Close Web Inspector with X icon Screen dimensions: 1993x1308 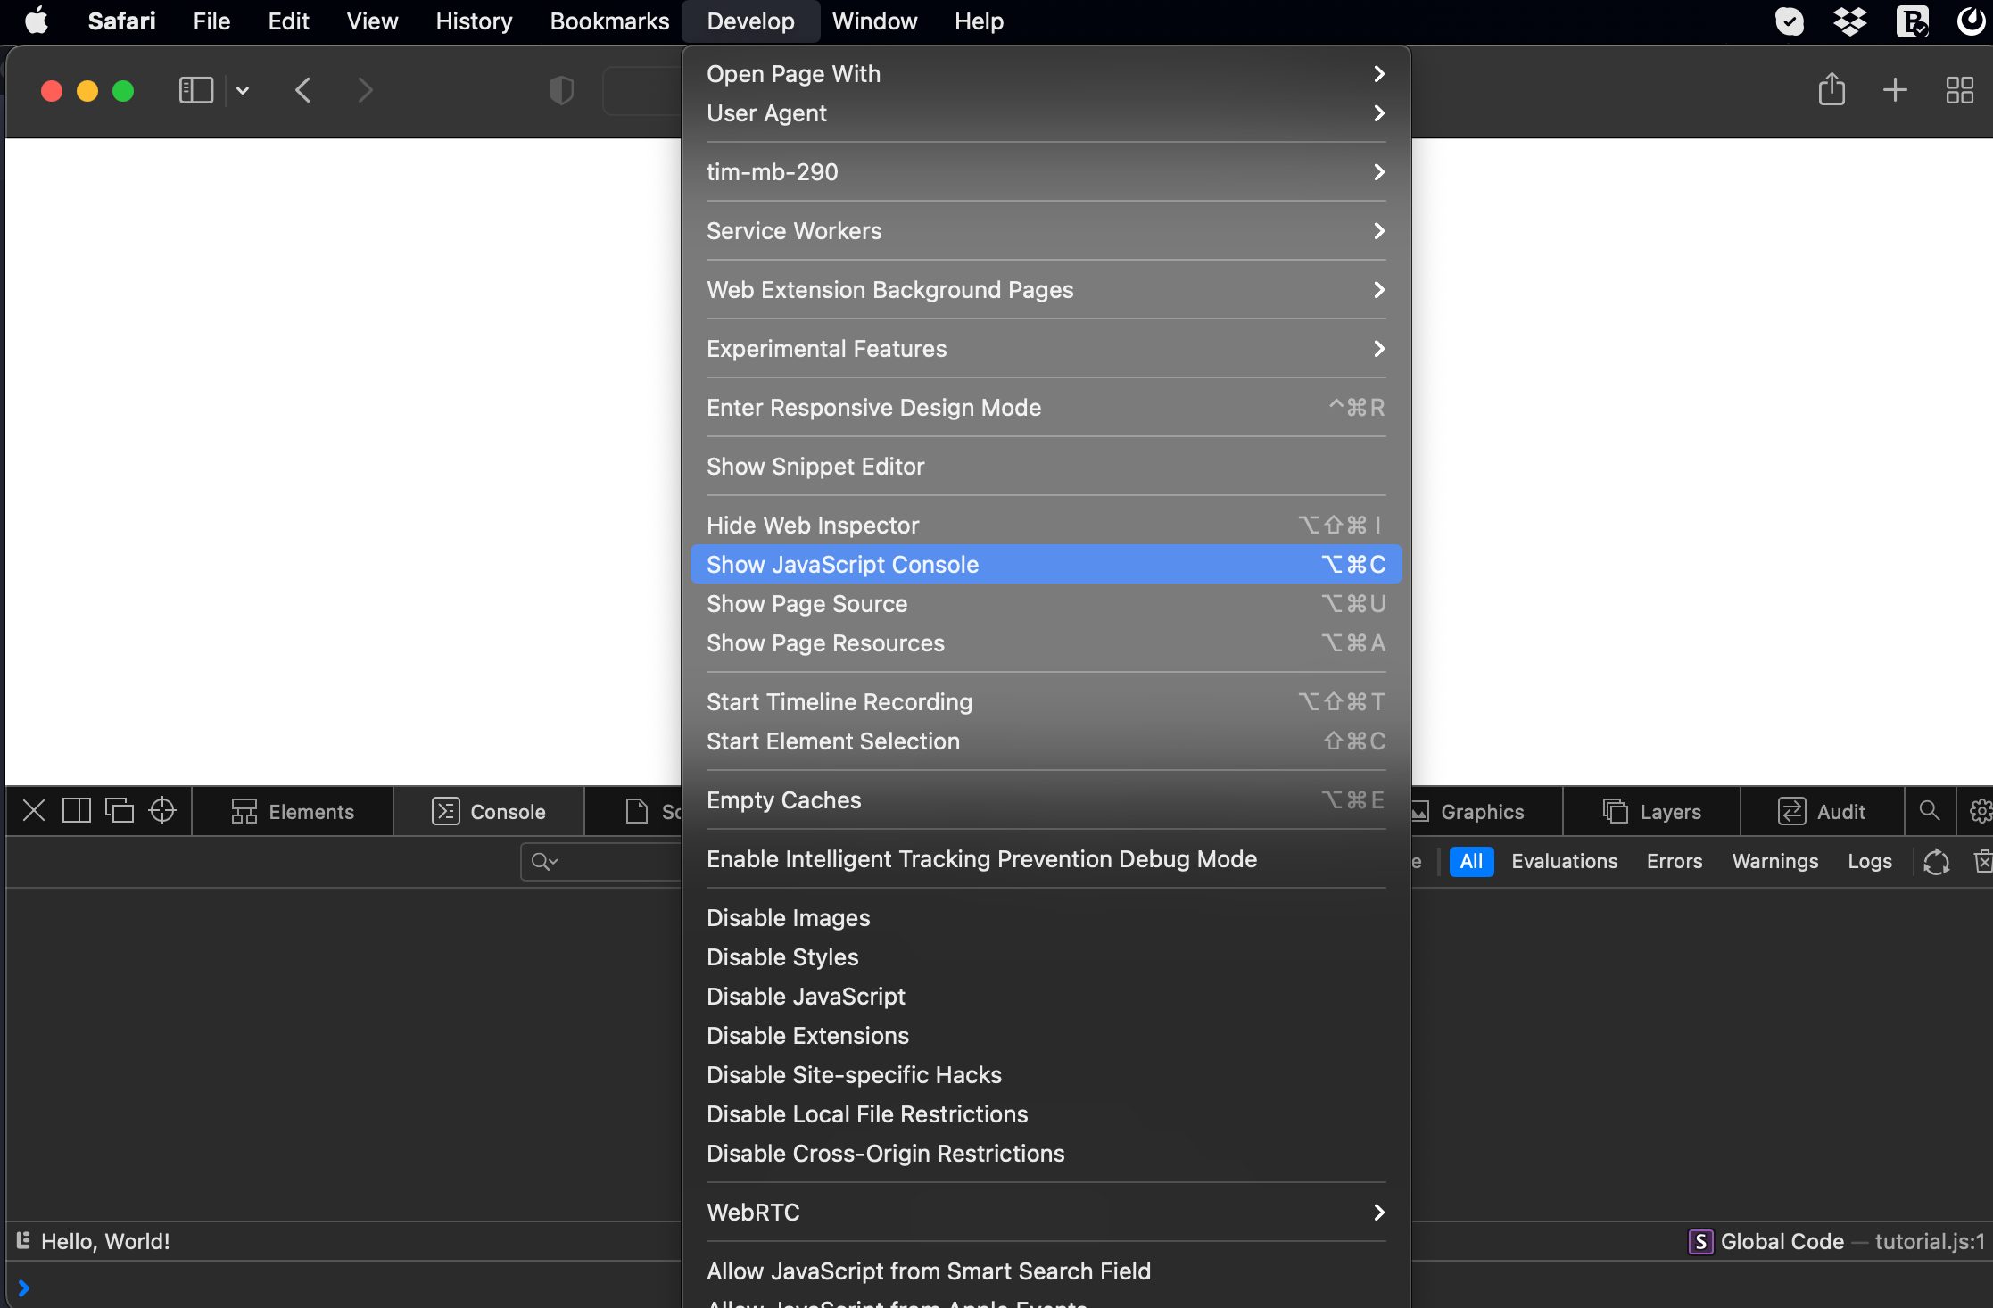[34, 811]
